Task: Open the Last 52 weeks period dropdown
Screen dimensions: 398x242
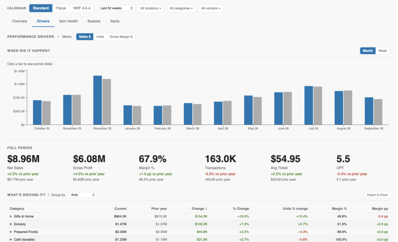Action: coord(116,8)
